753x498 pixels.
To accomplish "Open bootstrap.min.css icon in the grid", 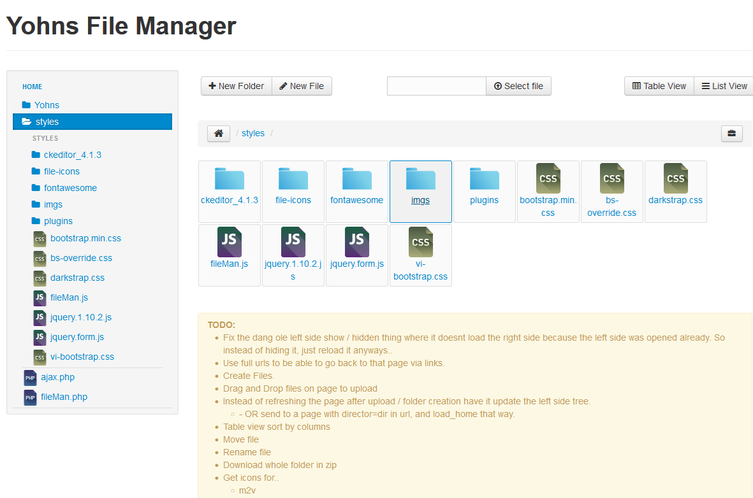I will coord(548,179).
